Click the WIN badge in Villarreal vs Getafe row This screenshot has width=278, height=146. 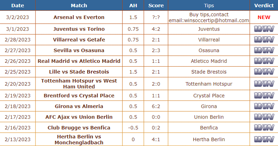pos(264,40)
